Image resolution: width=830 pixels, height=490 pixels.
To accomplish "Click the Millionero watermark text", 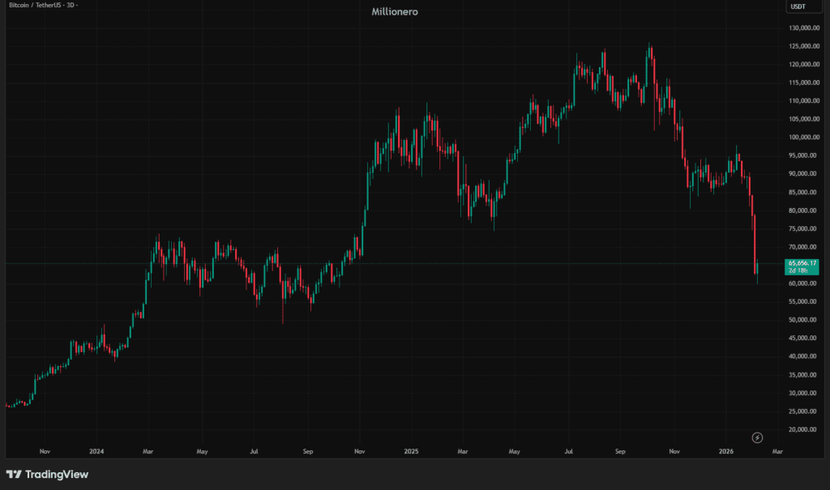I will point(395,12).
